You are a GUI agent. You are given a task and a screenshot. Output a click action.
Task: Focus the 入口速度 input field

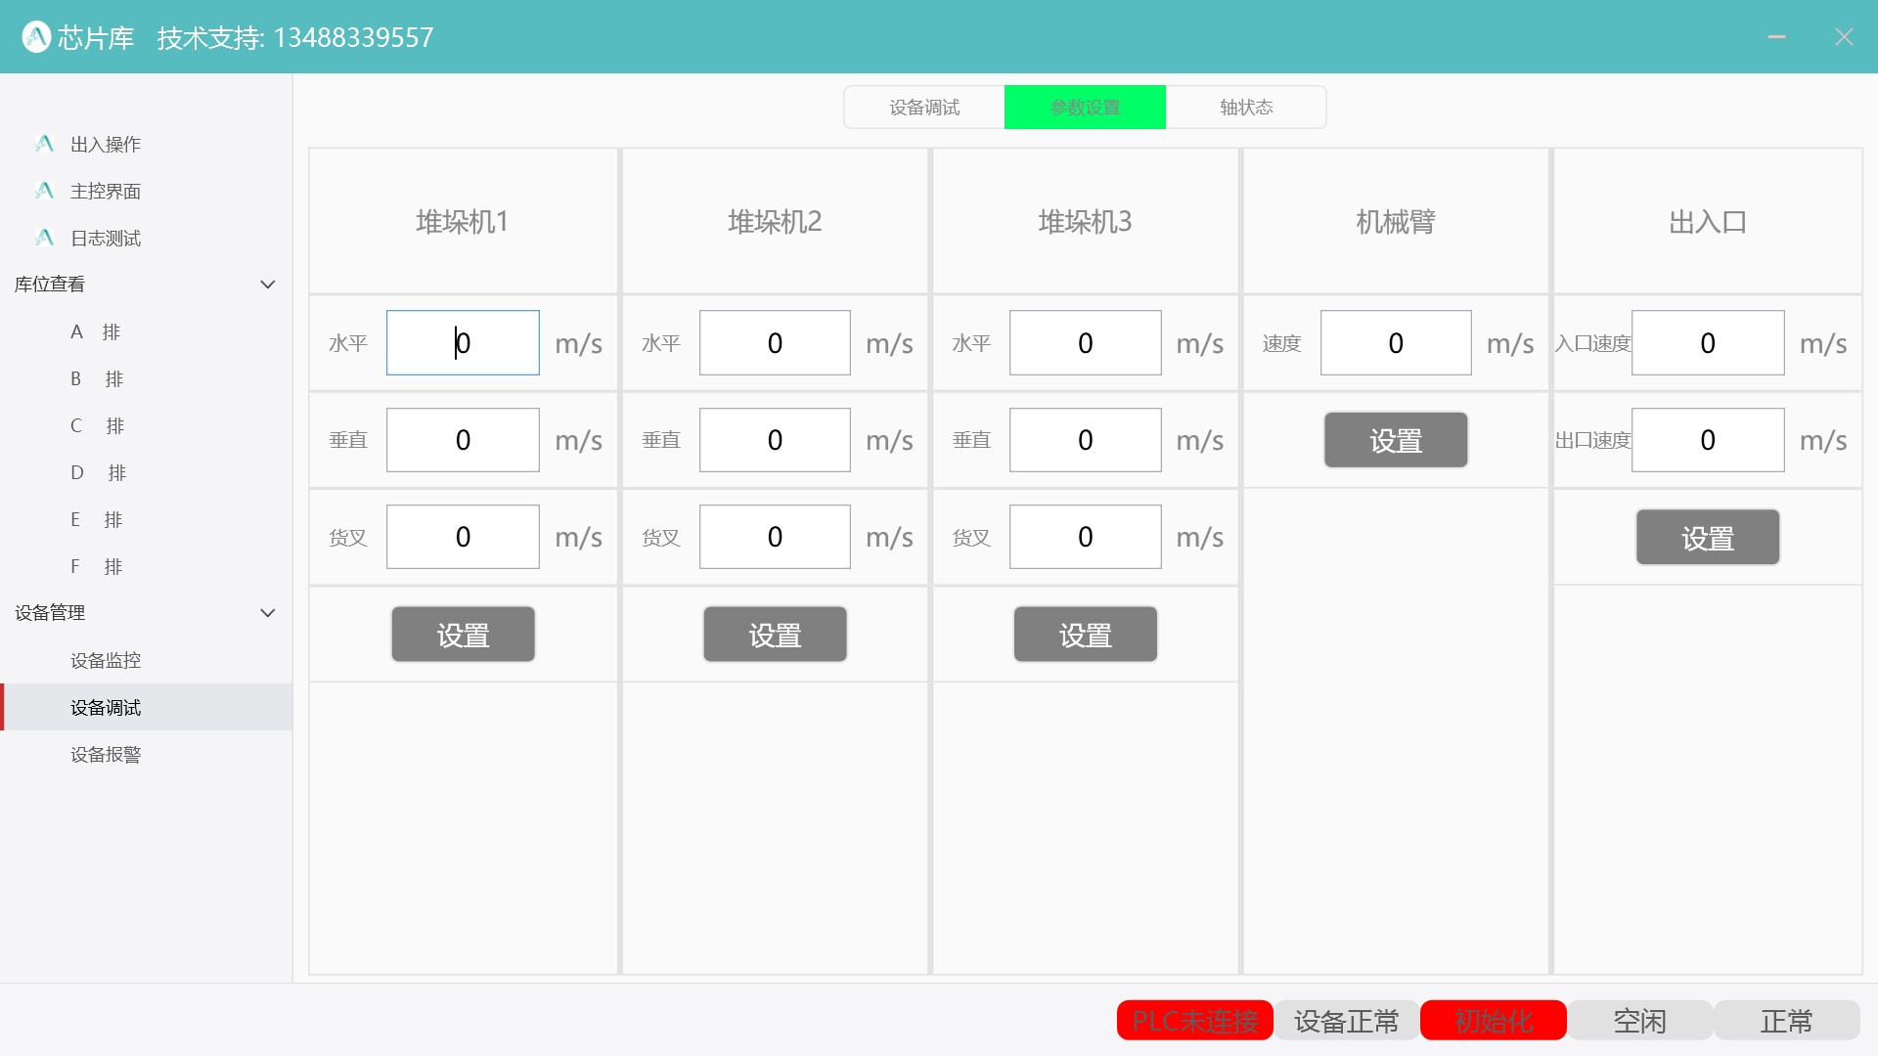point(1707,343)
